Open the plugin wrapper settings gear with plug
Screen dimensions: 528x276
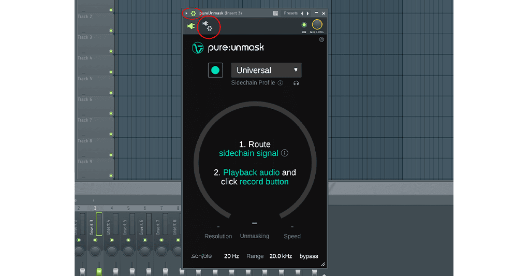tap(208, 26)
